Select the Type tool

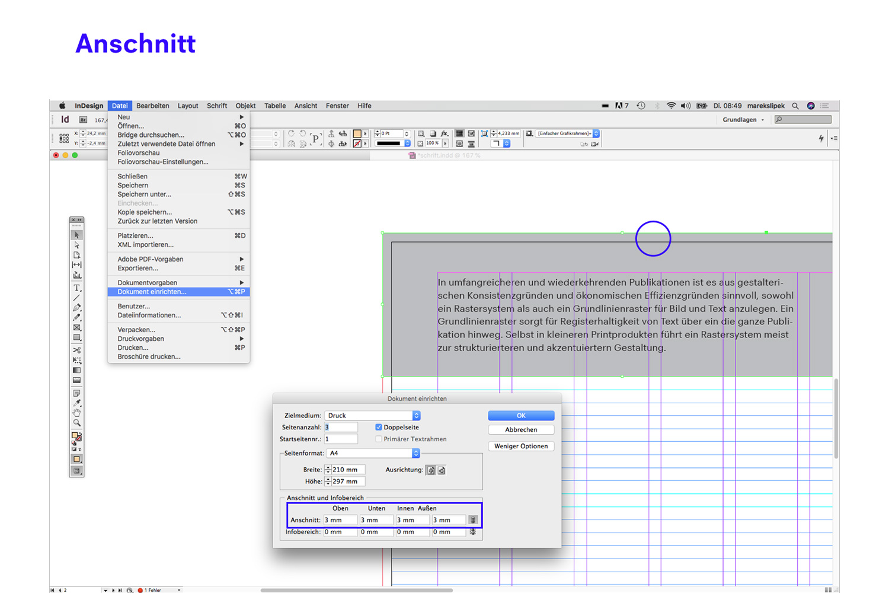pos(76,288)
